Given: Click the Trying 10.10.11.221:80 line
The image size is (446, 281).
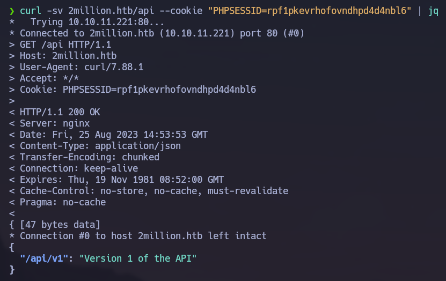Looking at the screenshot, I should coord(97,22).
